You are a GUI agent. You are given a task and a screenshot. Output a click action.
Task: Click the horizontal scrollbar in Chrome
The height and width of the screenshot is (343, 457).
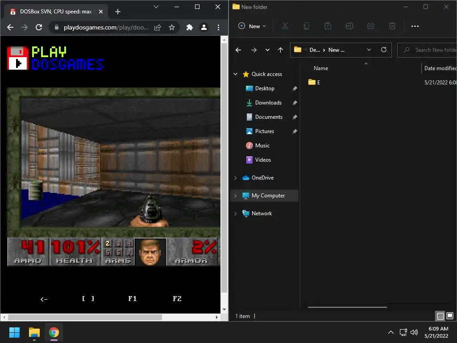tap(85, 317)
